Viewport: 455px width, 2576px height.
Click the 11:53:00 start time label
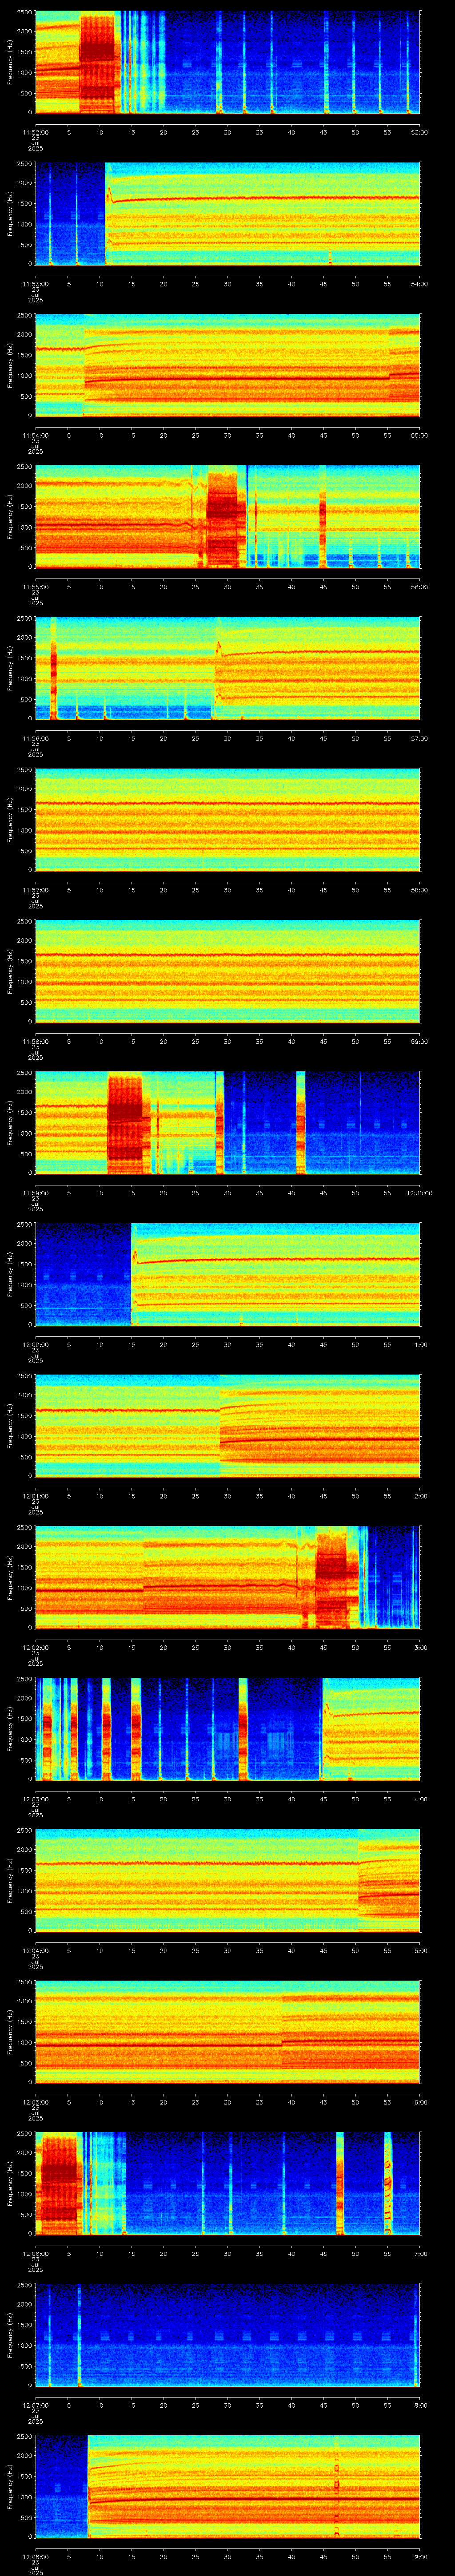tap(35, 284)
